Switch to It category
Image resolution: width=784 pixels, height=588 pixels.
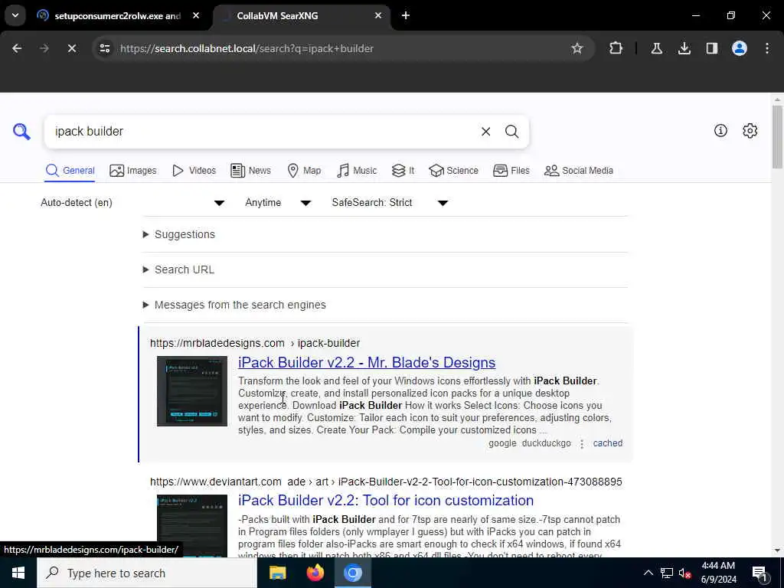[x=403, y=171]
